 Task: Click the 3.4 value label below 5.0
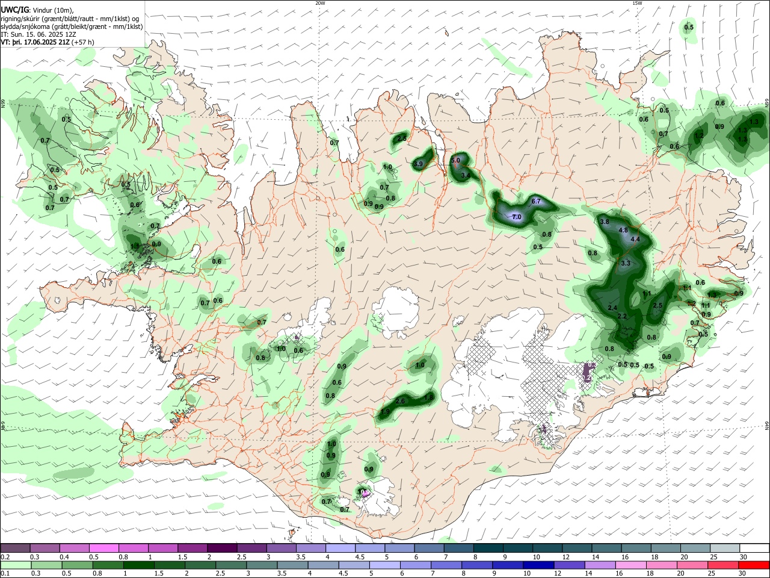tap(466, 175)
